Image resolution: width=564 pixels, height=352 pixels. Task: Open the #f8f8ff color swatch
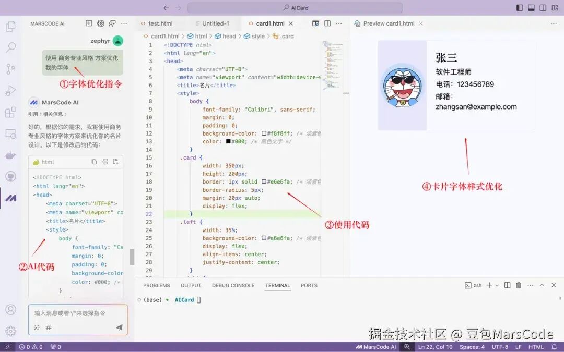[264, 133]
